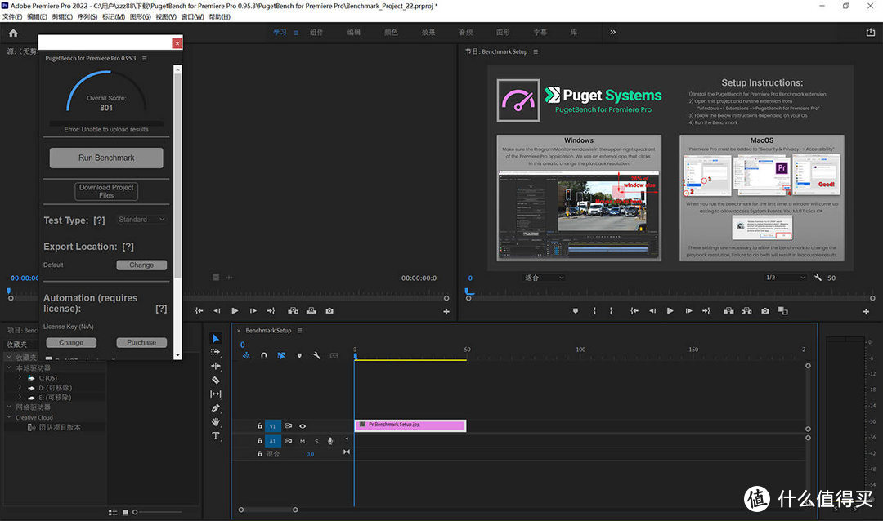Select the Pen tool
883x521 pixels.
click(216, 407)
